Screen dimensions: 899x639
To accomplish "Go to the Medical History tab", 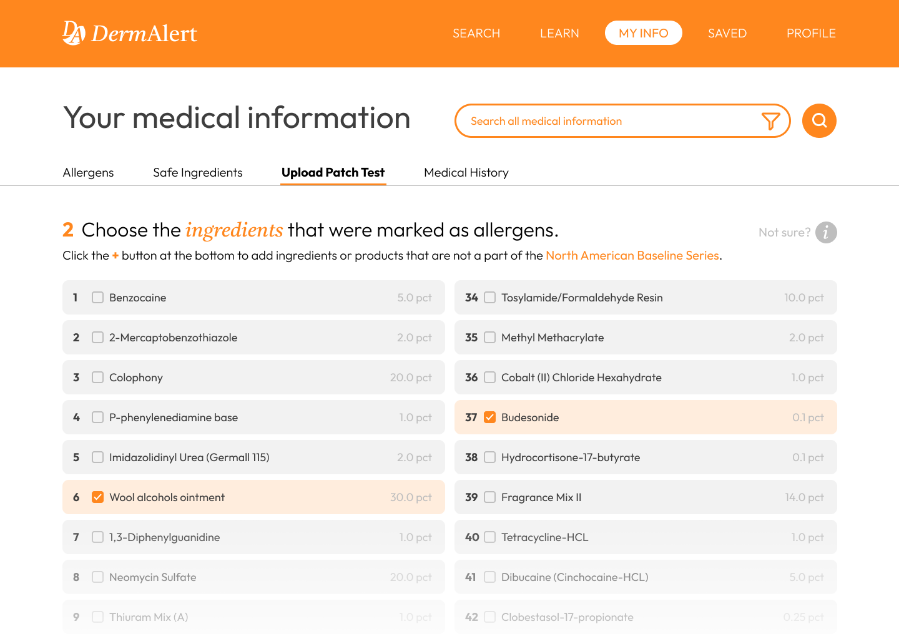I will pos(466,173).
